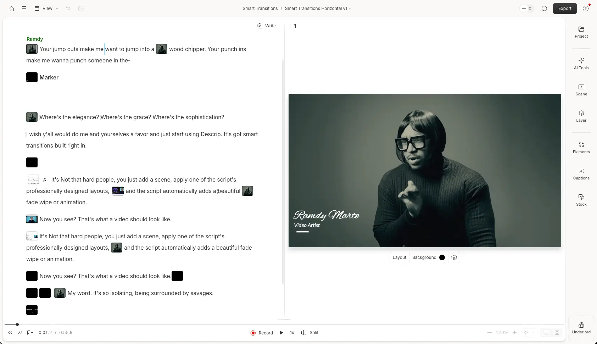Image resolution: width=597 pixels, height=344 pixels.
Task: Click the layers stack icon below preview
Action: tap(454, 257)
